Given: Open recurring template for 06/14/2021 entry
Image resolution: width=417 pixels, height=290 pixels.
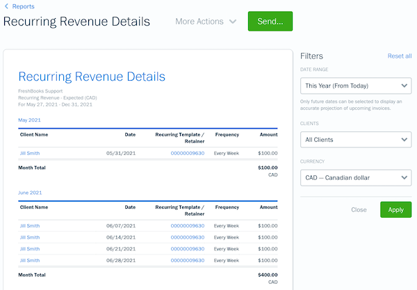Looking at the screenshot, I should tap(187, 237).
